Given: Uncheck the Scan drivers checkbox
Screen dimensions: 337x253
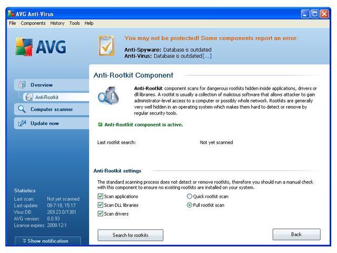Looking at the screenshot, I should point(101,213).
